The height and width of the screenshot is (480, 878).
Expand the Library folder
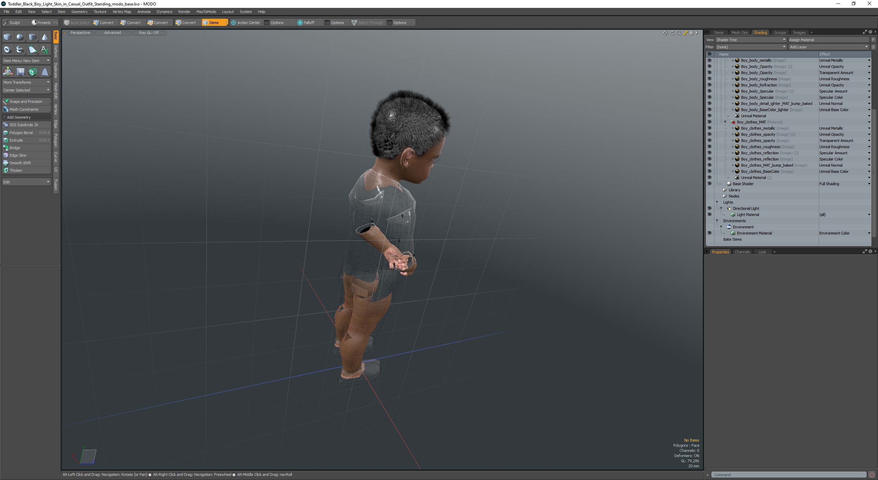point(725,190)
